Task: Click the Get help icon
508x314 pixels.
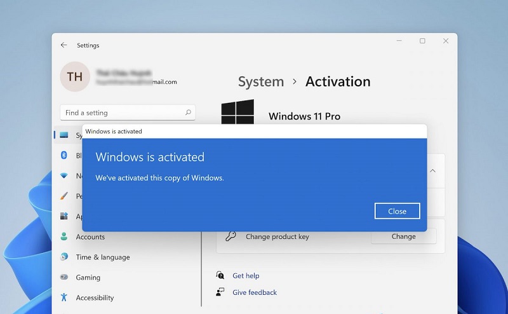Action: [220, 275]
